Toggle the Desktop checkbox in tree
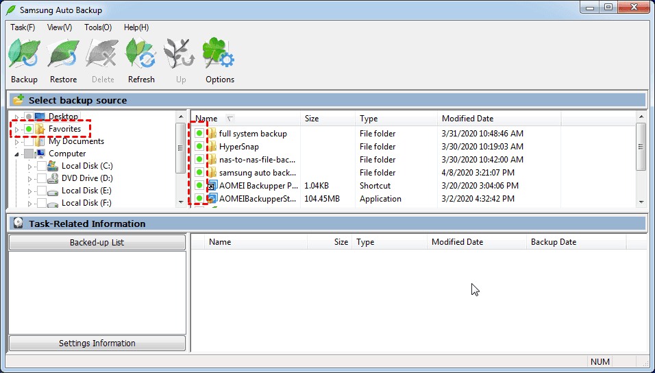Image resolution: width=655 pixels, height=373 pixels. (x=28, y=117)
